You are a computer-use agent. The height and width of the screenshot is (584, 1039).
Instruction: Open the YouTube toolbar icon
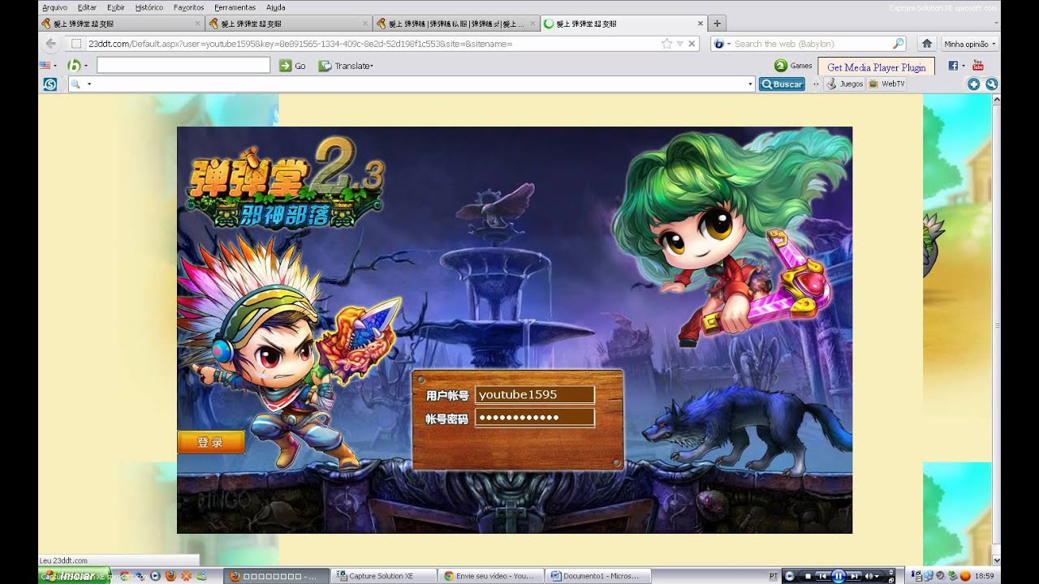(978, 66)
